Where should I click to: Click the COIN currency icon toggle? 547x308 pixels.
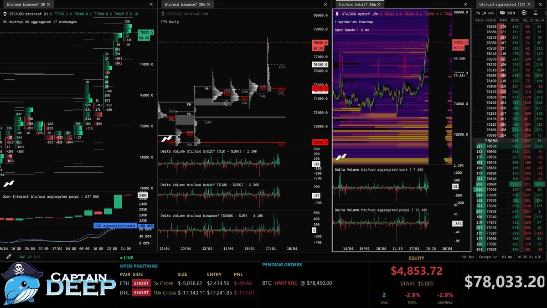pyautogui.click(x=507, y=13)
